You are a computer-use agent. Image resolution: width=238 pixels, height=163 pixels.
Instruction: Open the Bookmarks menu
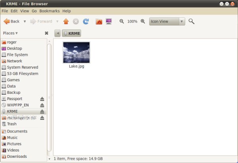click(x=50, y=11)
